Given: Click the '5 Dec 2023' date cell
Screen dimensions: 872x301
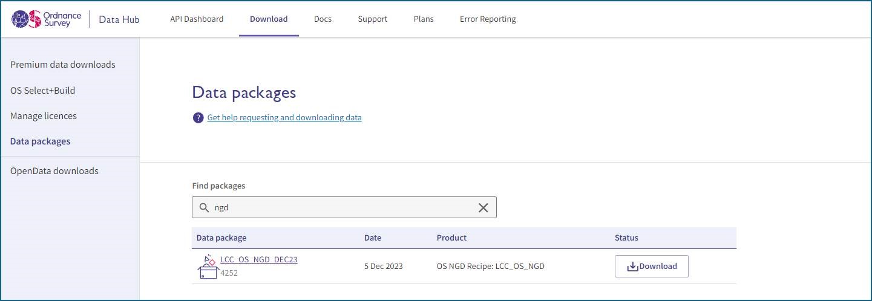Looking at the screenshot, I should tap(384, 266).
